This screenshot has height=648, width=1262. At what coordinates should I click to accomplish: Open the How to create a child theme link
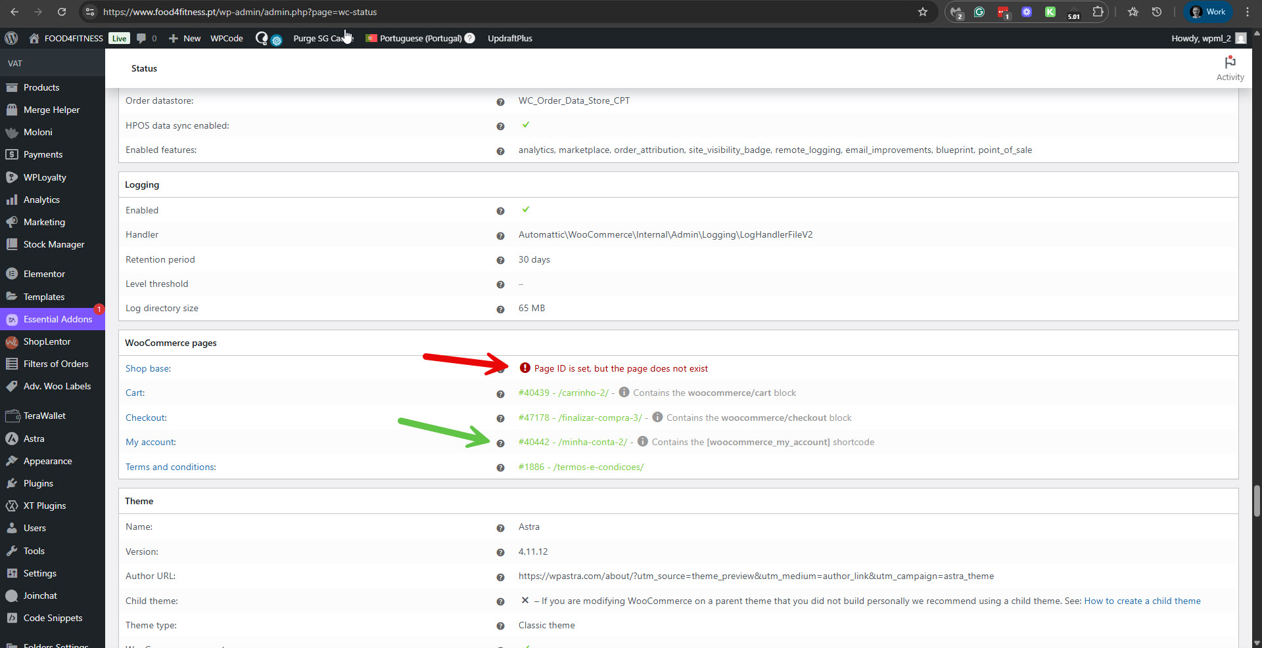[1142, 601]
